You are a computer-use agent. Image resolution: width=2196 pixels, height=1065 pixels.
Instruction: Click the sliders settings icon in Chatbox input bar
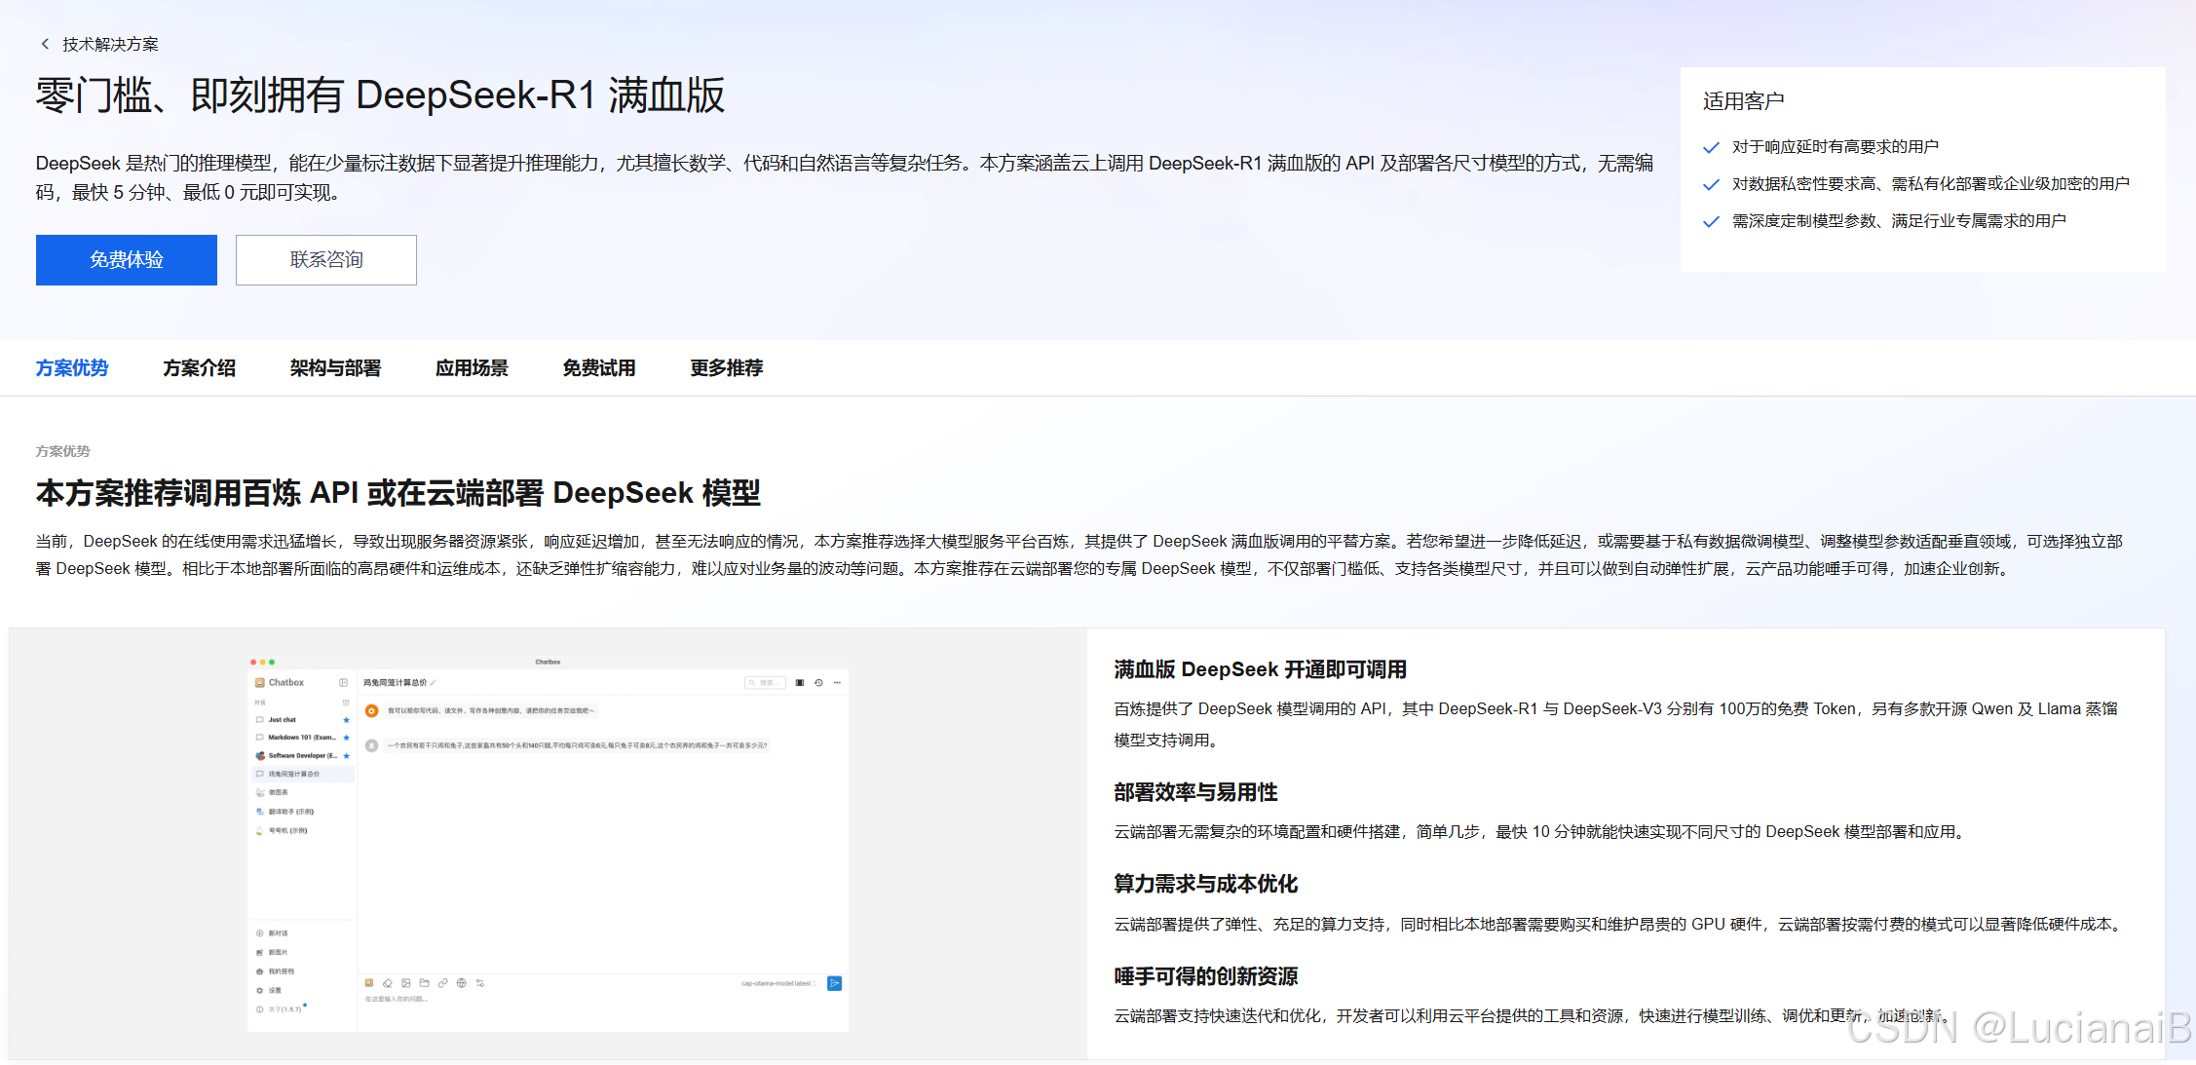click(x=480, y=983)
